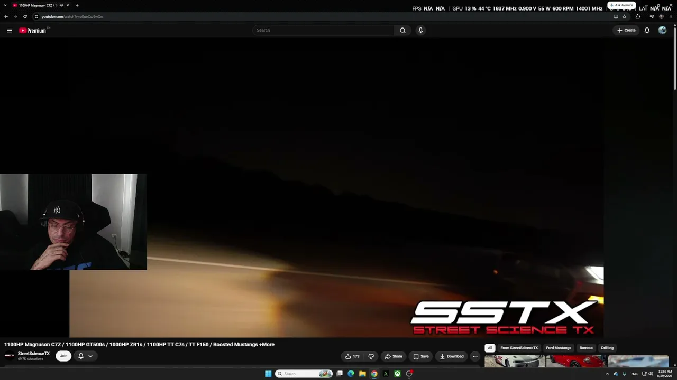Screen dimensions: 677x380
Task: Click the browser address bar URL
Action: point(72,16)
